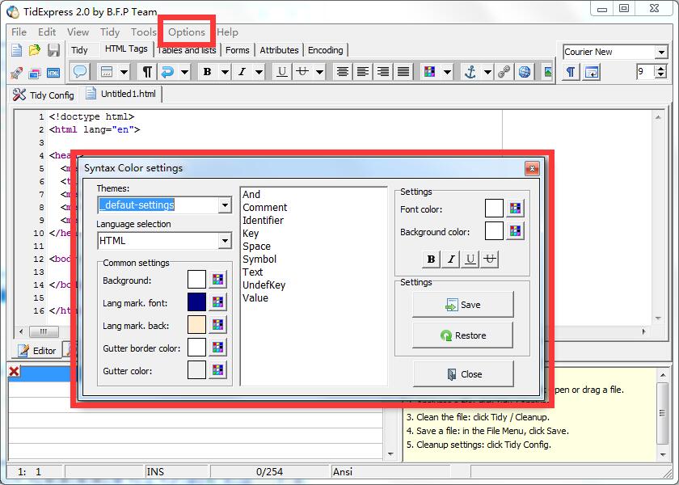Open the File menu
The image size is (679, 485).
coord(19,32)
